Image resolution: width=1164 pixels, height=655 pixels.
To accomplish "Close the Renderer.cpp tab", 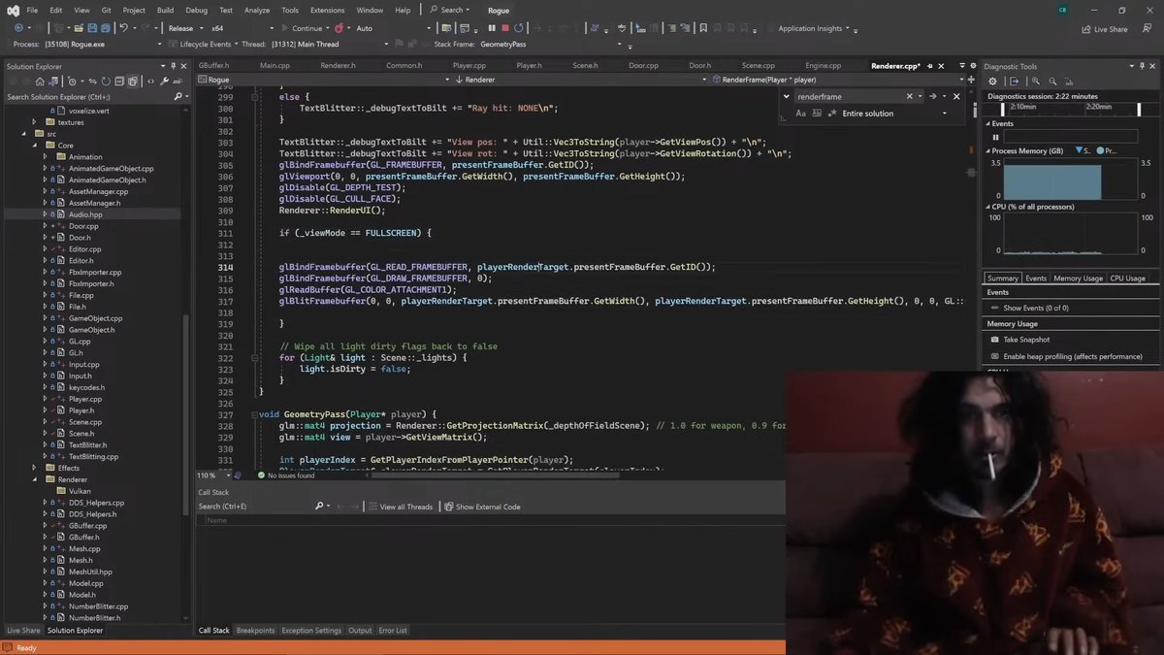I will tap(941, 66).
